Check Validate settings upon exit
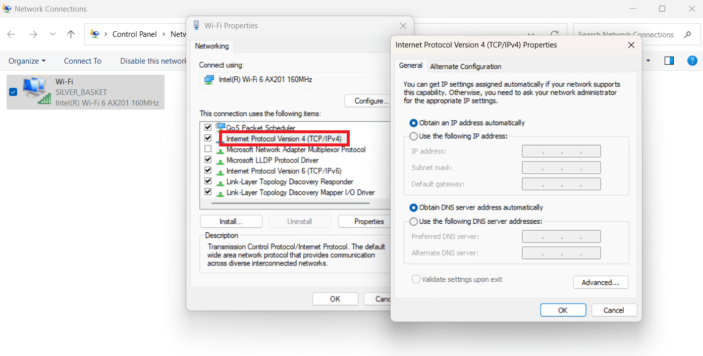Image resolution: width=703 pixels, height=356 pixels. 416,279
